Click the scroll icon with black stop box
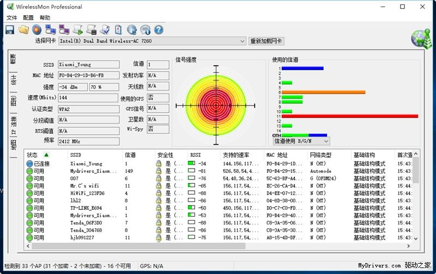This screenshot has width=436, height=274. pyautogui.click(x=92, y=30)
